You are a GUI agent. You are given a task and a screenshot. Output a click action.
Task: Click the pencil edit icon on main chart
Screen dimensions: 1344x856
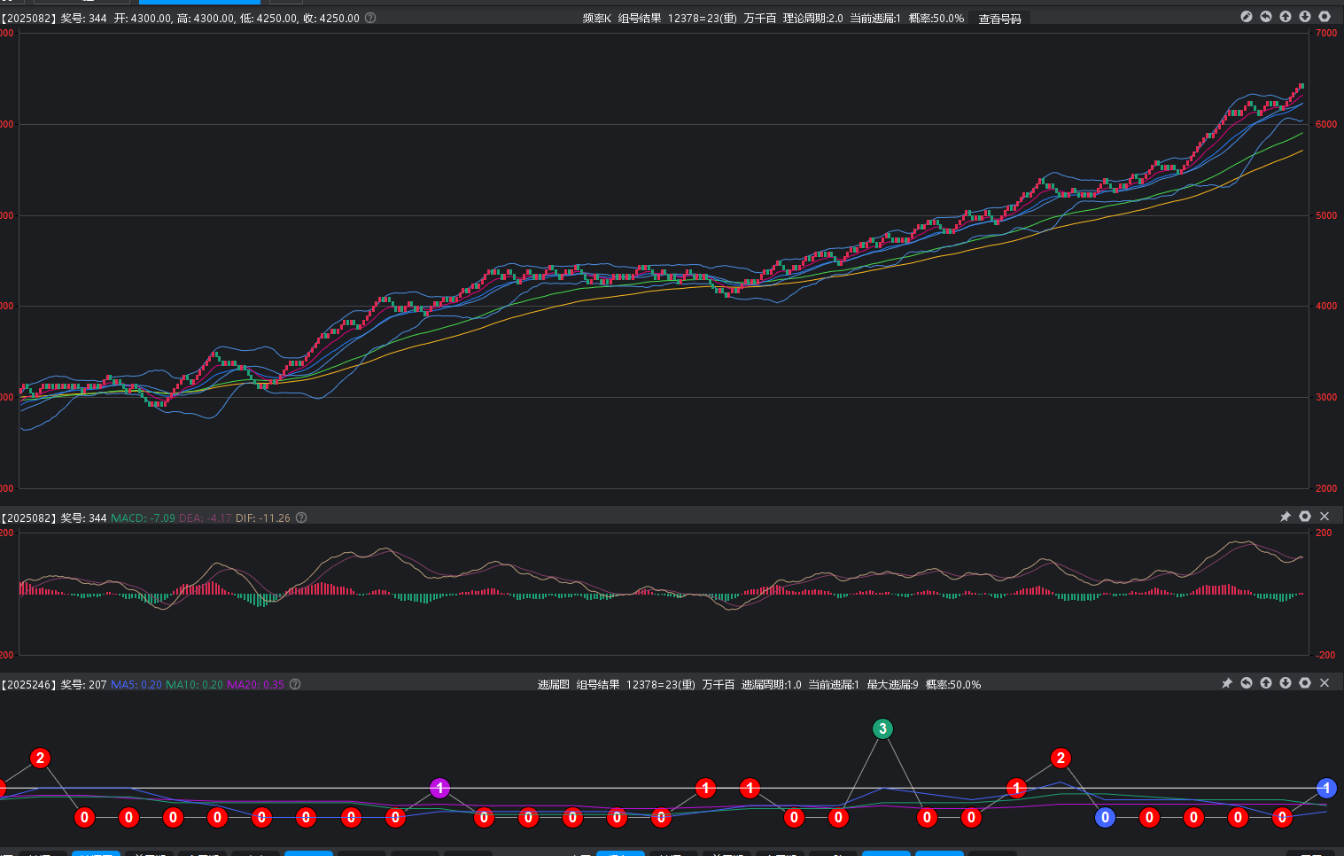(1247, 17)
